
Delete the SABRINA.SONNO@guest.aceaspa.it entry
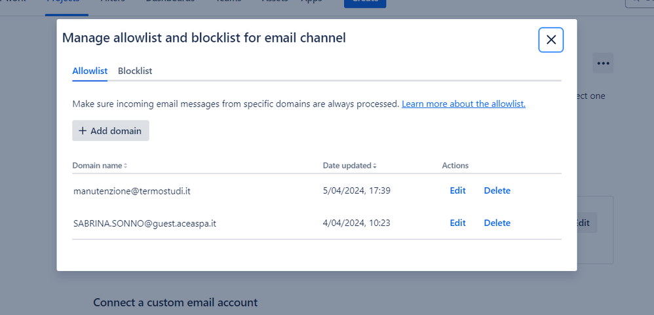click(x=497, y=223)
